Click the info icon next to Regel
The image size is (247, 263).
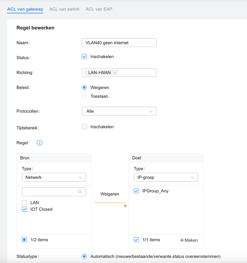click(x=40, y=143)
